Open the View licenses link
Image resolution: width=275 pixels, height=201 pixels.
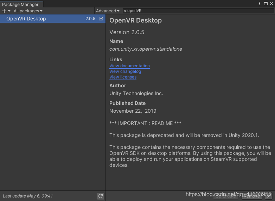pos(123,77)
